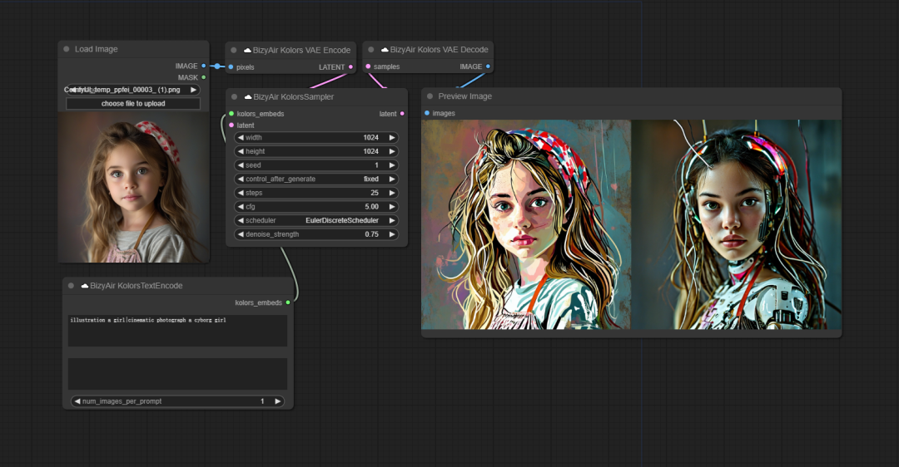This screenshot has width=899, height=467.
Task: Collapse the BizyAir KolorsSampler node dot
Action: pos(234,96)
